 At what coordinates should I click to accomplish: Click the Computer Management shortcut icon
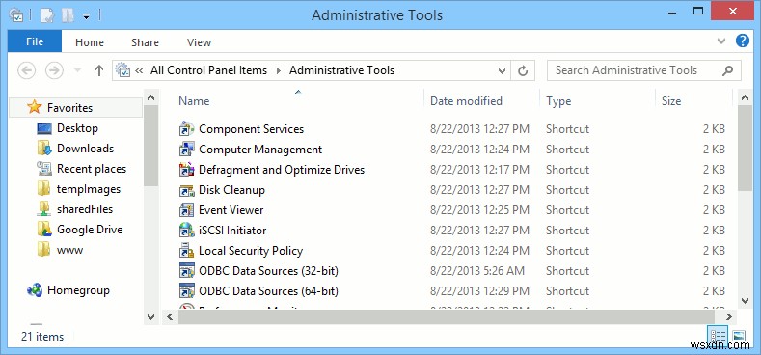click(187, 150)
